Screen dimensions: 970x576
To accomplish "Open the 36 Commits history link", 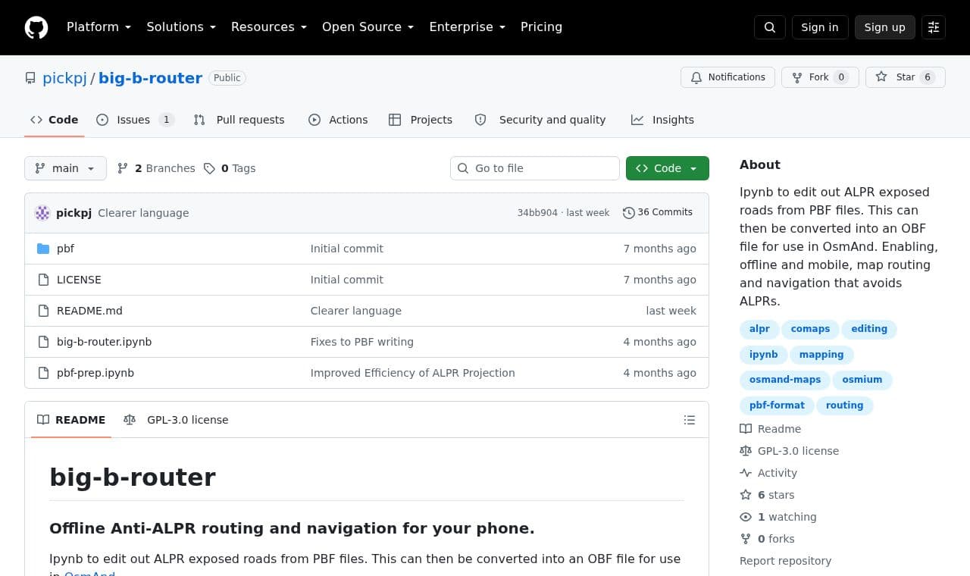I will pos(658,213).
